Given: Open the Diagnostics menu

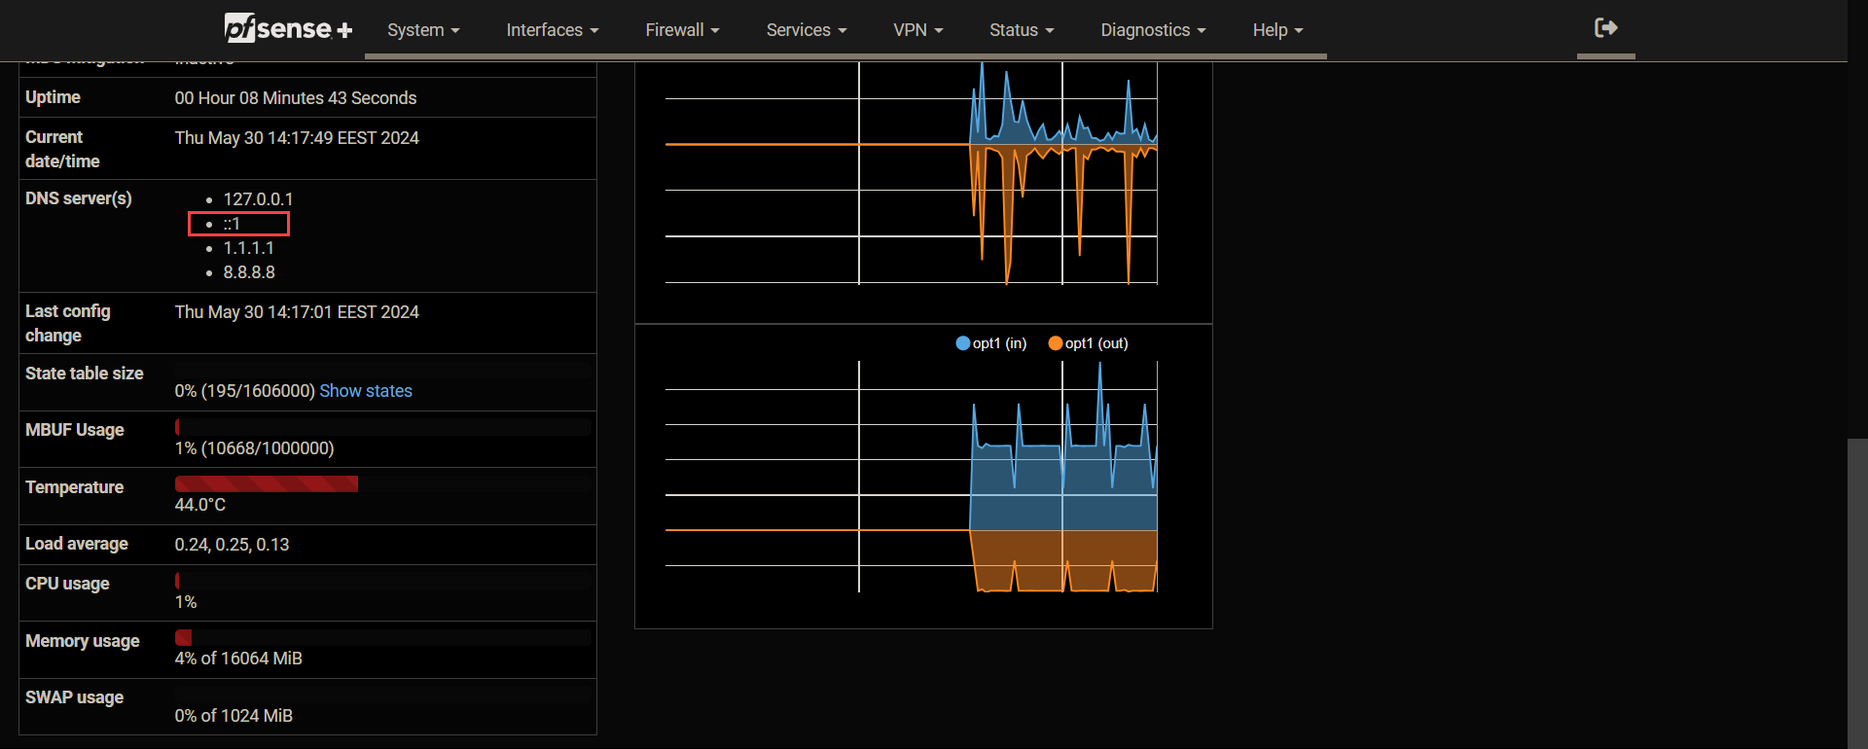Looking at the screenshot, I should click(1153, 30).
